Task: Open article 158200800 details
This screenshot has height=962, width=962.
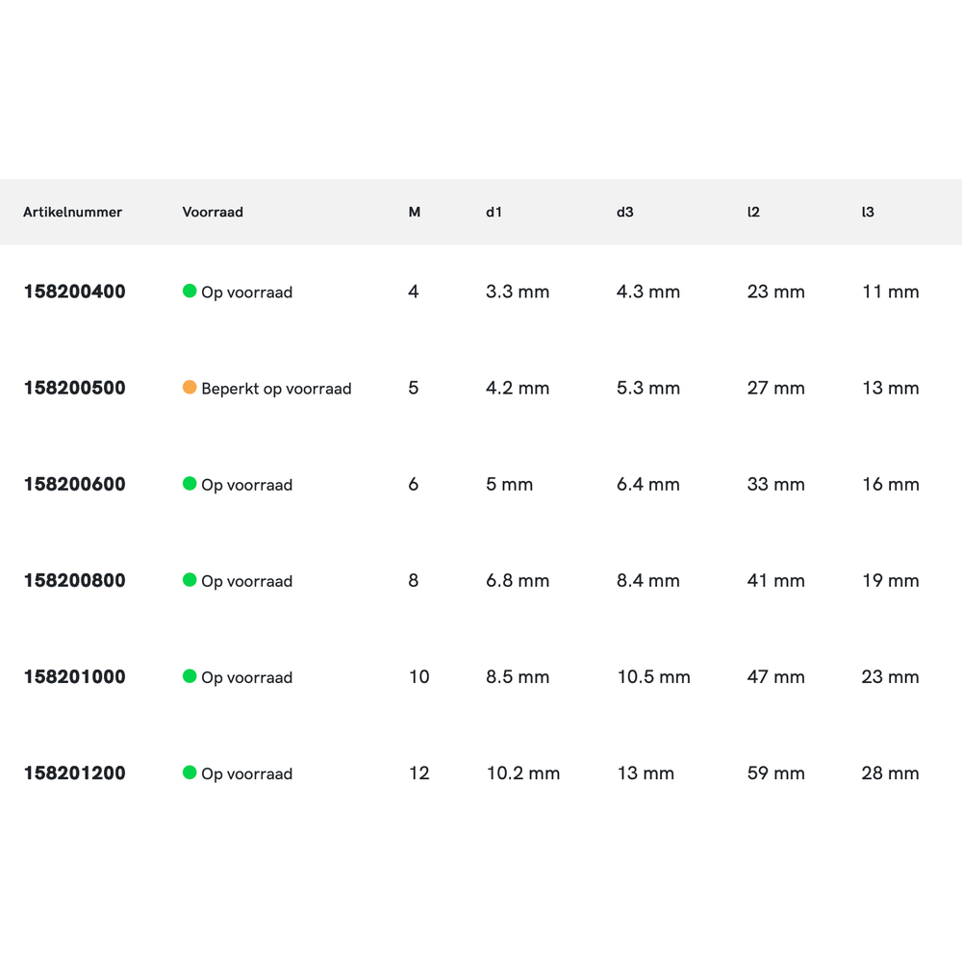Action: point(74,580)
